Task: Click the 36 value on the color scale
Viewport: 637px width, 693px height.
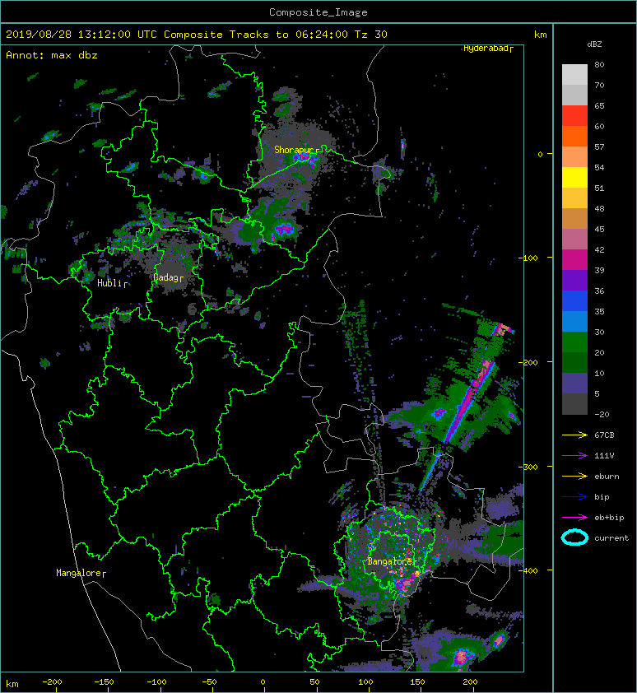Action: [x=599, y=291]
